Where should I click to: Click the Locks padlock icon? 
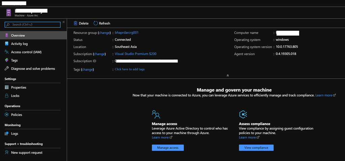(7, 96)
